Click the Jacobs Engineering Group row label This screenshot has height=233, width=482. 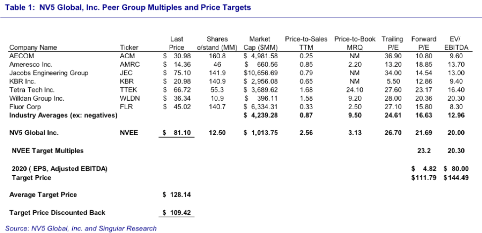[x=48, y=73]
